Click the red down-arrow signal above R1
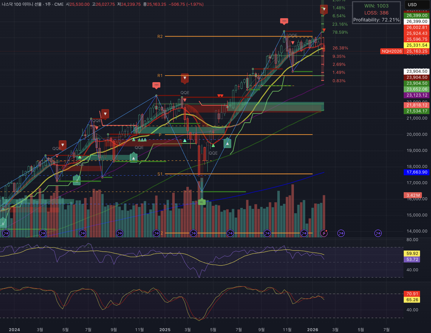Viewport: 431px width, 333px height. tap(185, 78)
